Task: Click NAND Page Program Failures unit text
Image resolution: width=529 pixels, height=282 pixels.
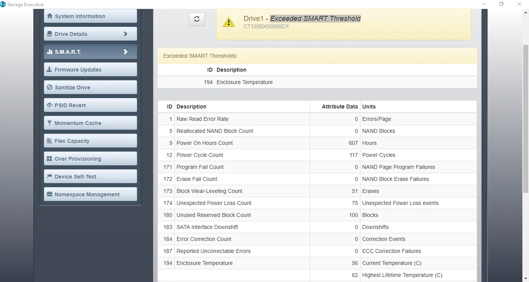Action: coord(398,167)
